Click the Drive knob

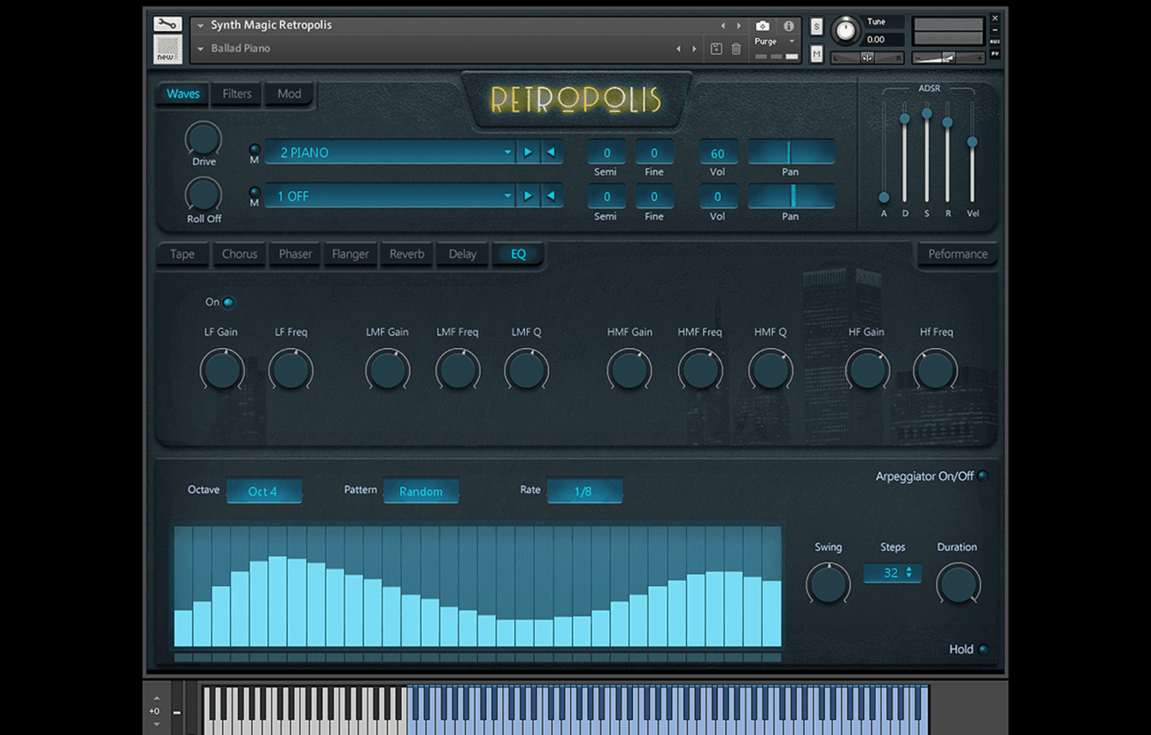coord(204,139)
